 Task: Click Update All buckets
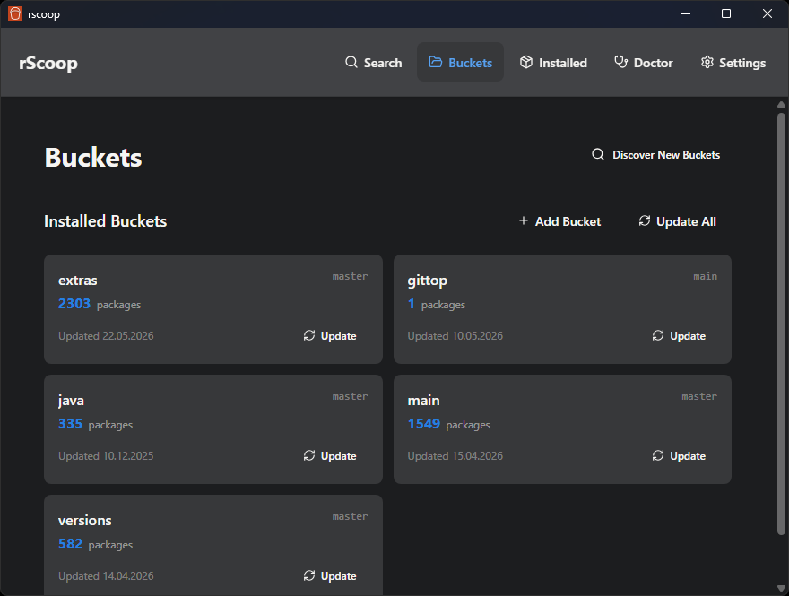[677, 221]
